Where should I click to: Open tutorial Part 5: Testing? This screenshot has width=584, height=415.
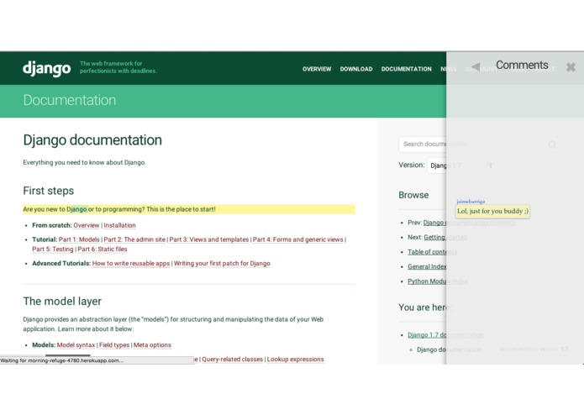53,250
